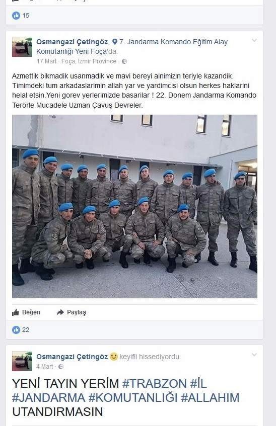Expand options chevron on the 4 Mart post

pos(254,355)
